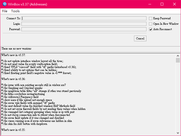Click the line about neighbour table filter "all" storage
181x136 pixels.
[41, 91]
